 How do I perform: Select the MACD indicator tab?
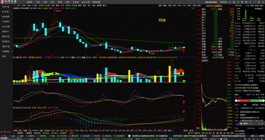[72, 130]
